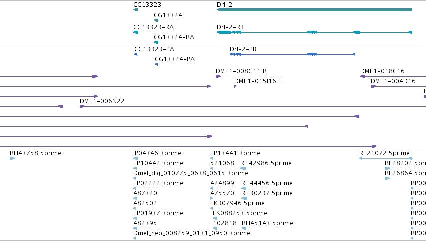Image resolution: width=426 pixels, height=241 pixels.
Task: Select the RE28202.5prime EST label
Action: coord(405,163)
